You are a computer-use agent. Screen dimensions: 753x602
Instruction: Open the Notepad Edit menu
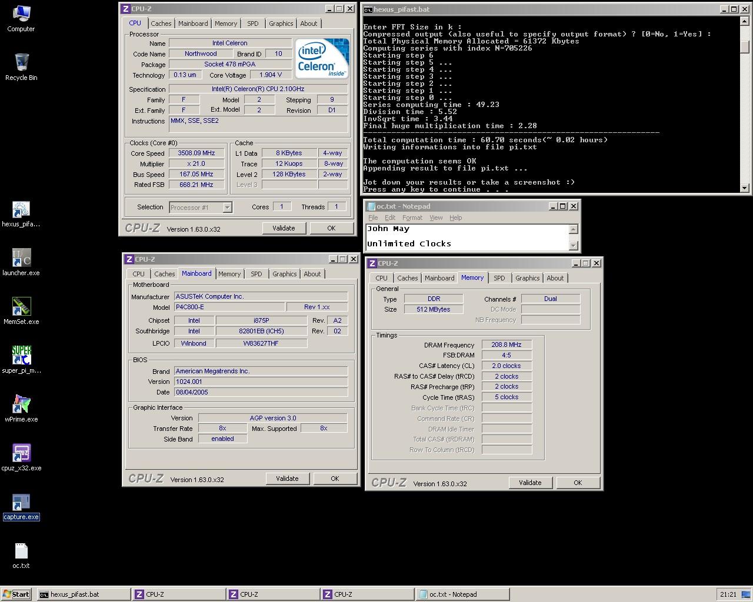[x=390, y=218]
